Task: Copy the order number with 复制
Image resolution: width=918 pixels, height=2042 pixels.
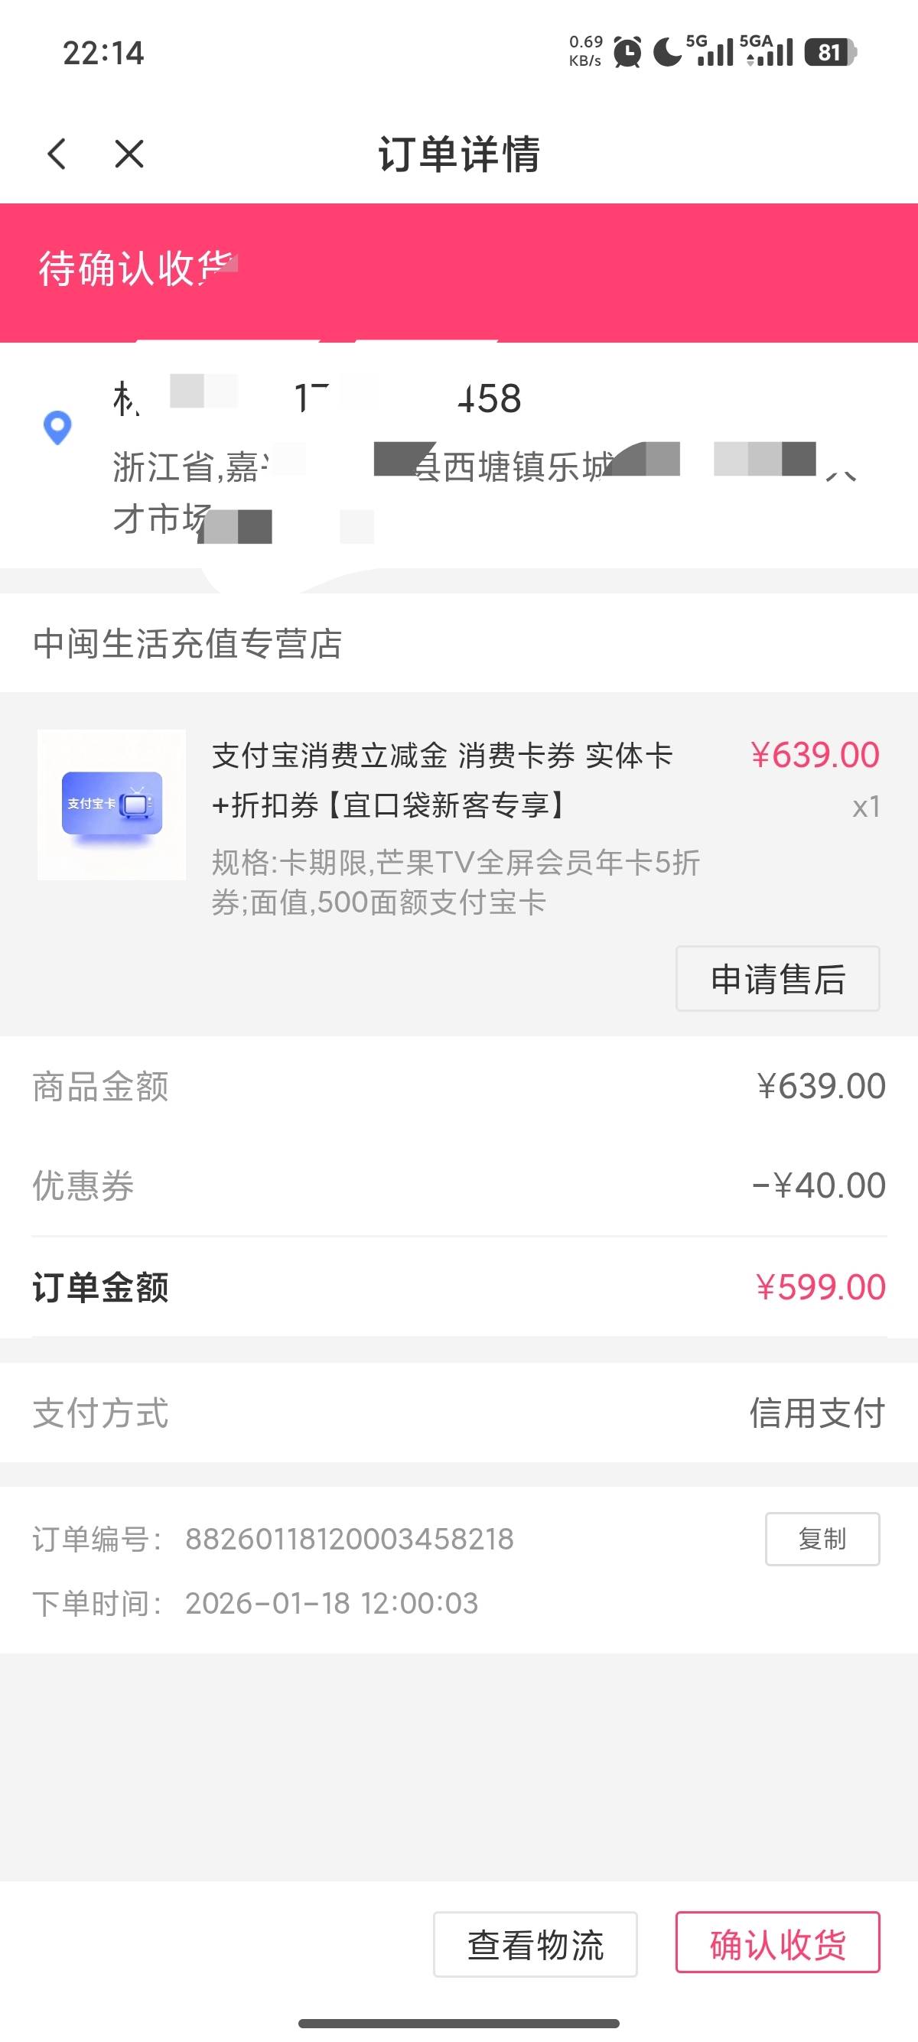Action: (x=822, y=1539)
